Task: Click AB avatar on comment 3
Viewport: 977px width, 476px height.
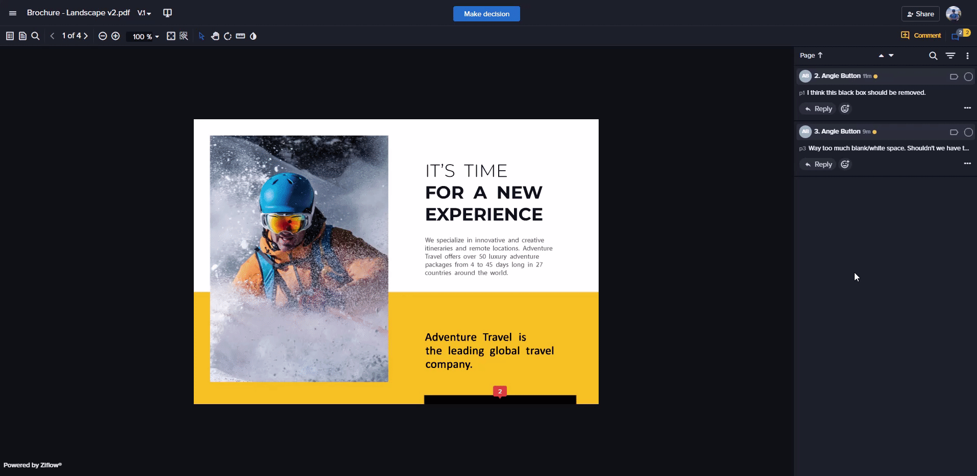Action: 805,131
